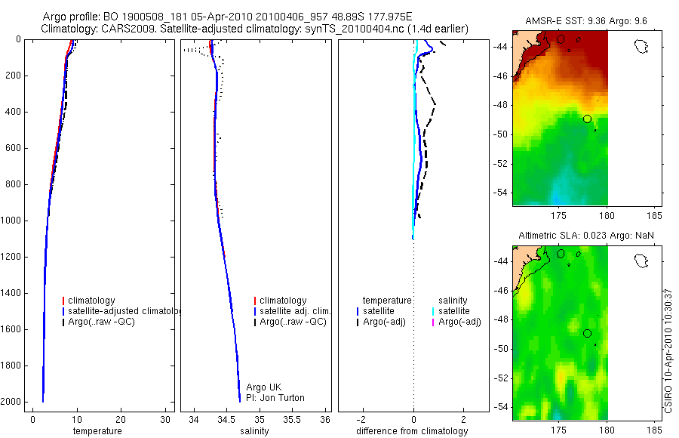
Task: Click the 'salinity' x-axis label
Action: coord(254,431)
